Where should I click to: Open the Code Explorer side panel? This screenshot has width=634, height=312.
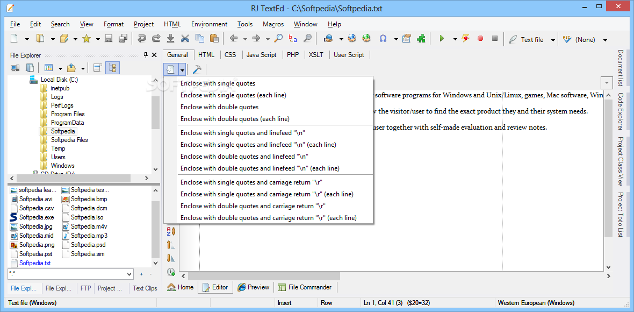(x=620, y=111)
